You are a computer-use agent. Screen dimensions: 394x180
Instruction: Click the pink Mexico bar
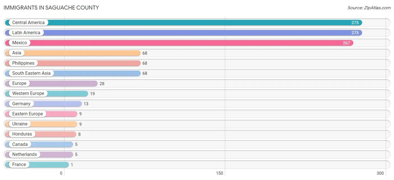(x=179, y=43)
